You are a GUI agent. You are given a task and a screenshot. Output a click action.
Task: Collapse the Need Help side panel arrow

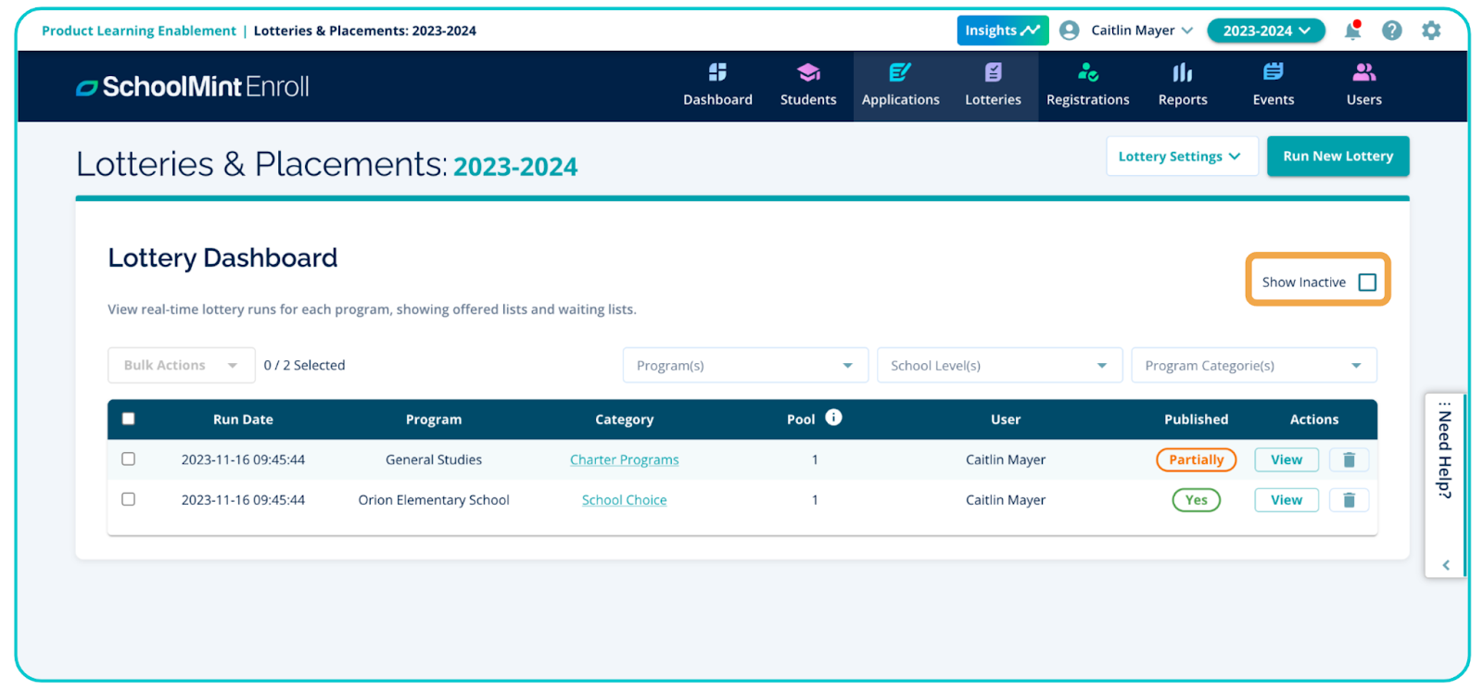(1445, 565)
